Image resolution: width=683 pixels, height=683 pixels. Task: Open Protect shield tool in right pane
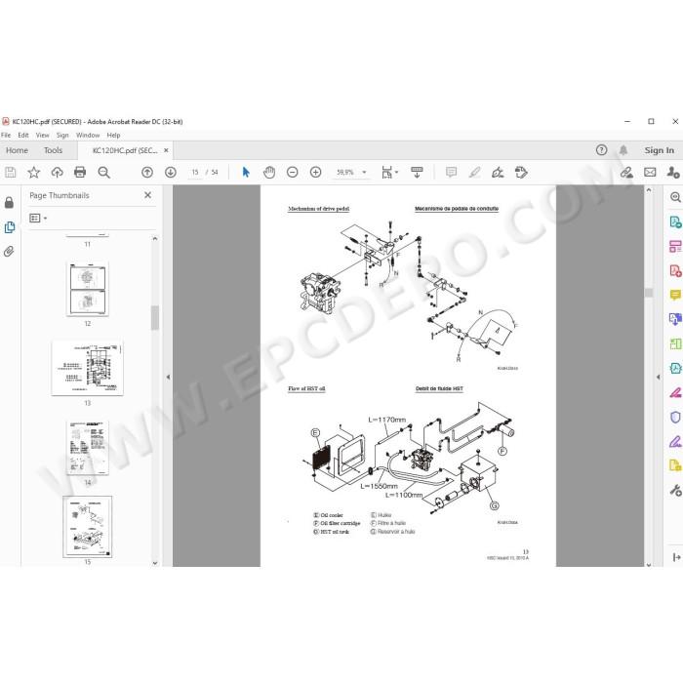675,418
